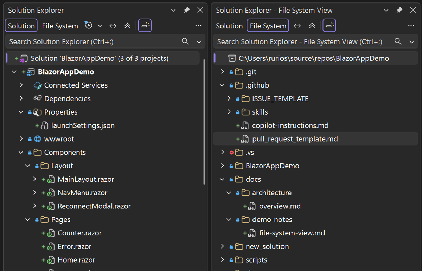Toggle Preview Selected Items in left Solution Explorer
The image size is (422, 271).
(x=145, y=25)
